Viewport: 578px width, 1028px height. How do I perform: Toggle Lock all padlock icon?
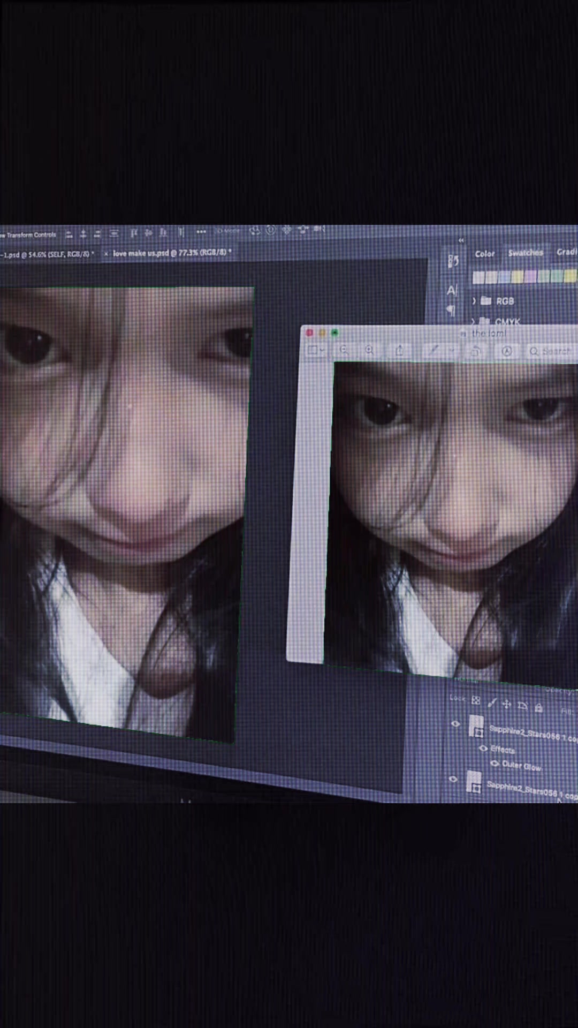pyautogui.click(x=538, y=708)
